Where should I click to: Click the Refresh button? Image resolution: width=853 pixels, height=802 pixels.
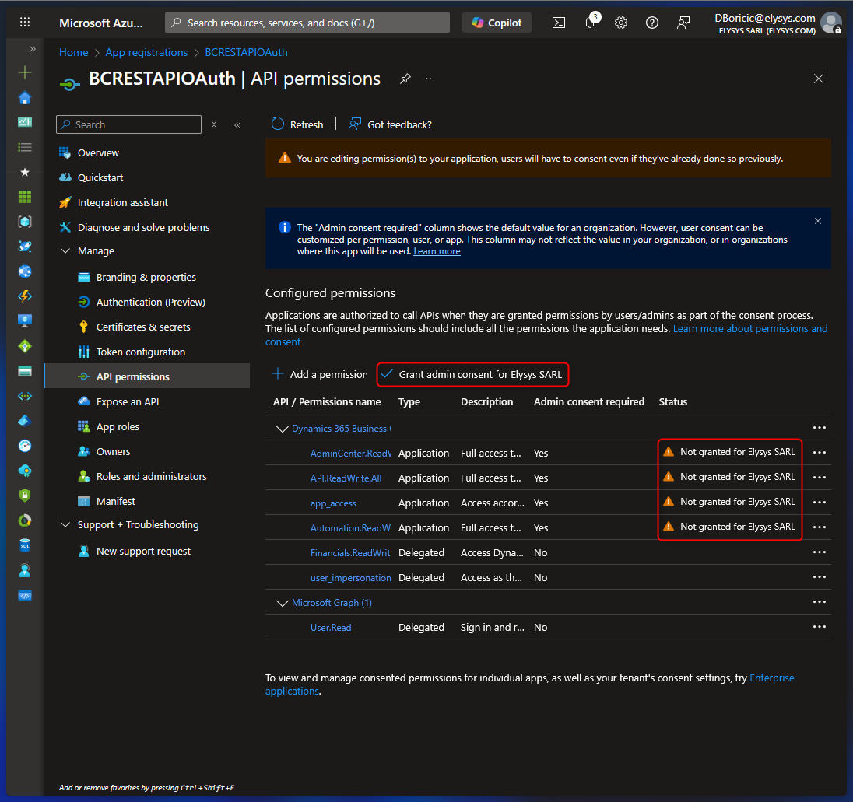(x=297, y=124)
